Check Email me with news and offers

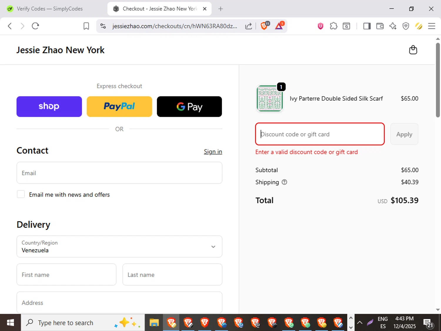(21, 194)
